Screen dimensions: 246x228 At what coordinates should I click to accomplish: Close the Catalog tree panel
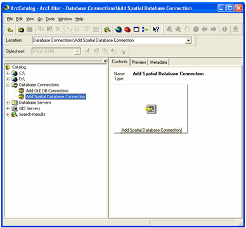coord(105,61)
